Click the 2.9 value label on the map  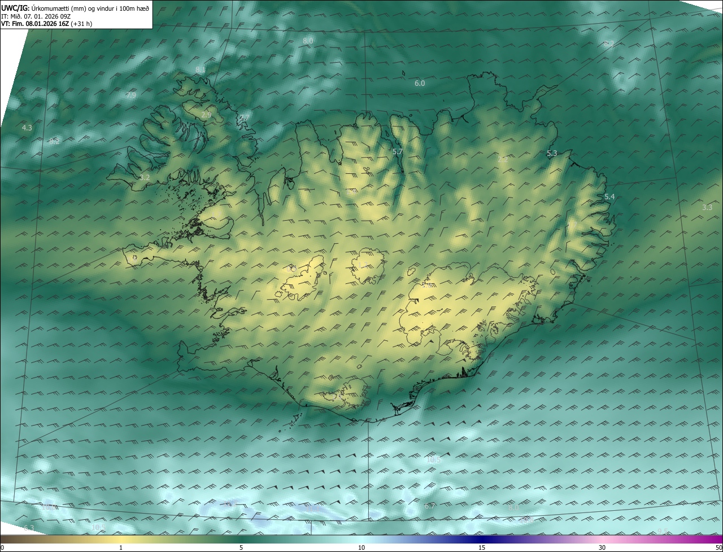pyautogui.click(x=206, y=115)
